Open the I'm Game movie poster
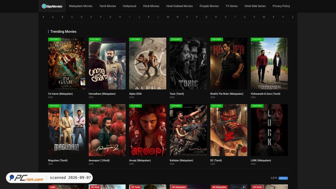336x189 pixels. pos(67,64)
